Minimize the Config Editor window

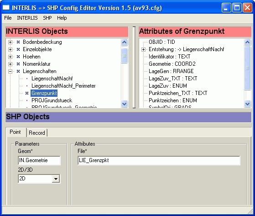coord(226,7)
